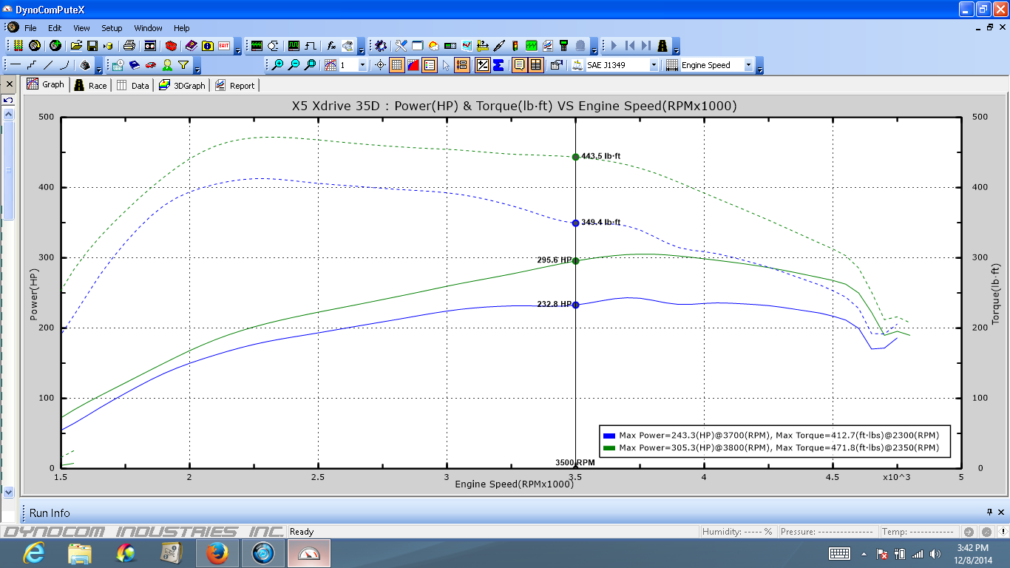Toggle the graph legend list button
The width and height of the screenshot is (1010, 568).
click(430, 65)
